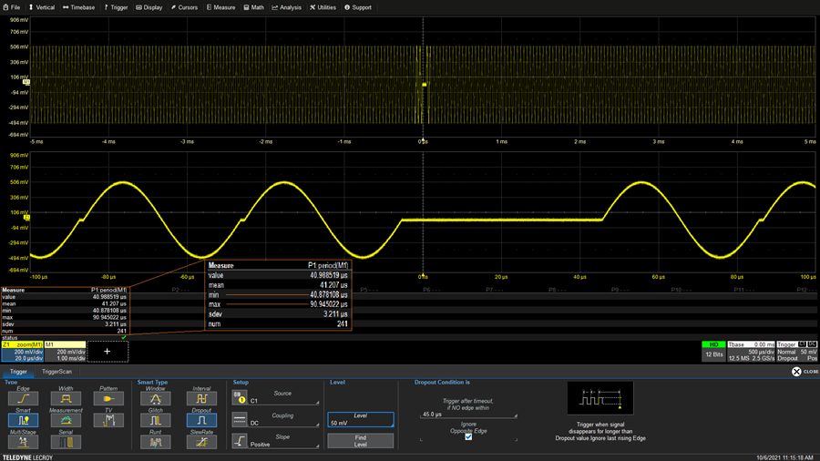Switch to the TriggerScan tab
Screen dimensions: 820x461
click(x=57, y=372)
